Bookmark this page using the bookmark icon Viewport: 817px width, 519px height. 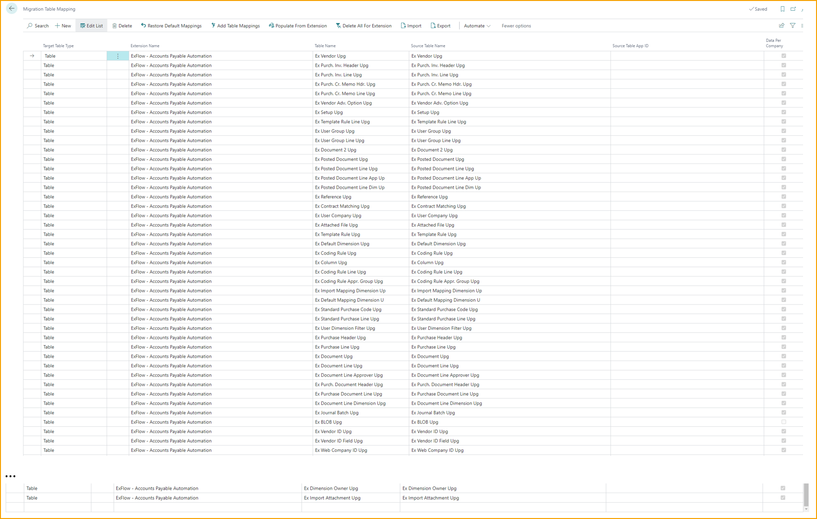pos(782,9)
